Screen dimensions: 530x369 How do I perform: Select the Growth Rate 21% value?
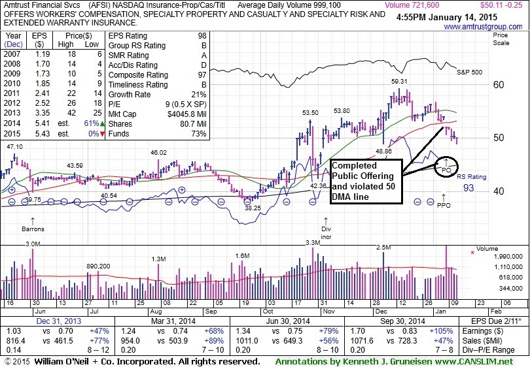pyautogui.click(x=199, y=95)
